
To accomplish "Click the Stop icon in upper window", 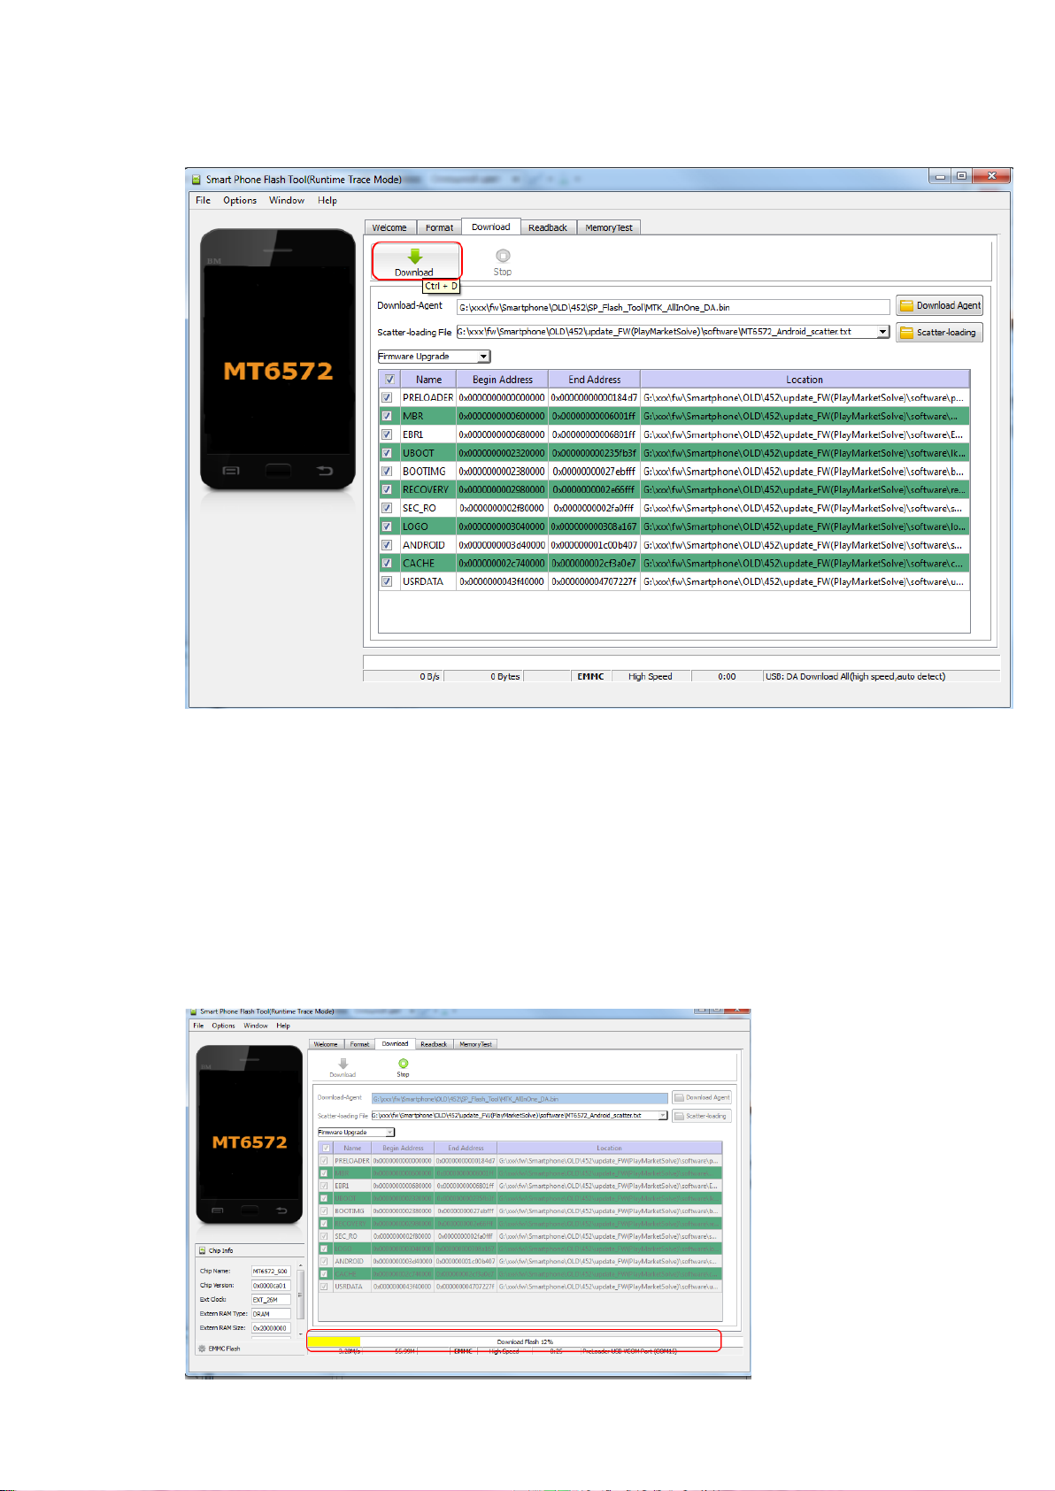I will point(503,256).
